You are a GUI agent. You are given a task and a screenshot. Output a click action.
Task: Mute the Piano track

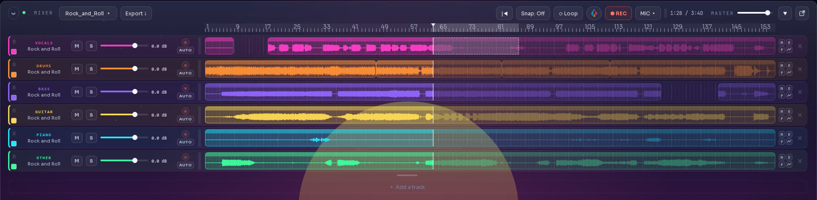(77, 138)
